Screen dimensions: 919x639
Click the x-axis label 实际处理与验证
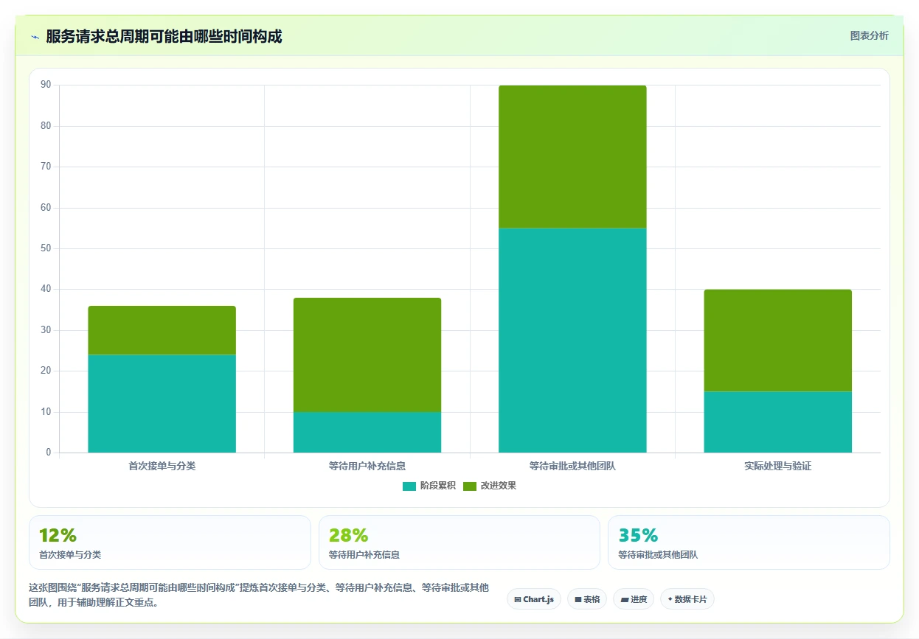click(x=777, y=466)
